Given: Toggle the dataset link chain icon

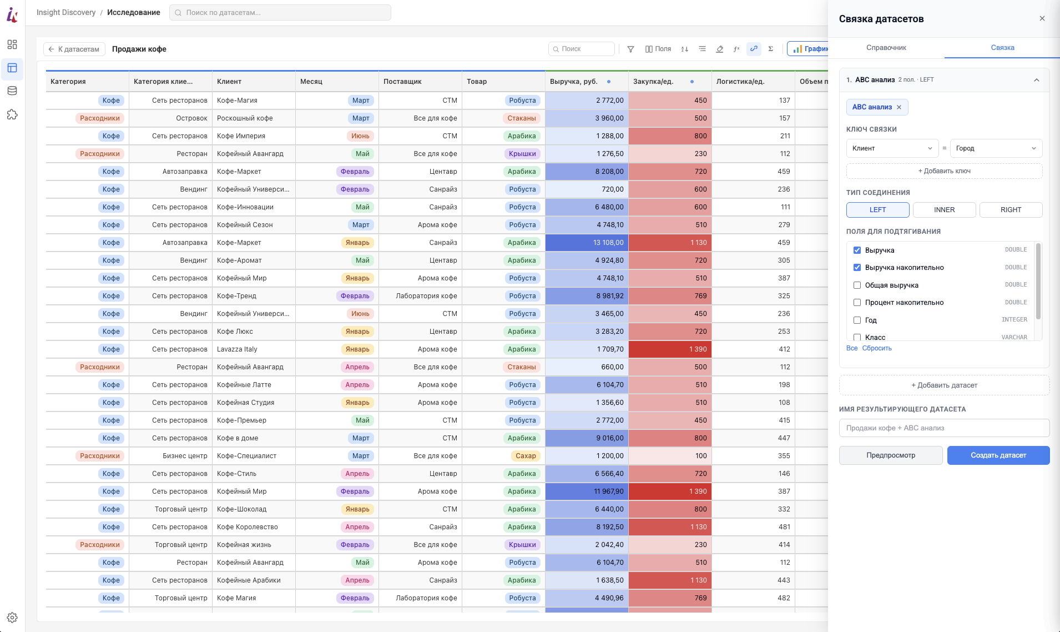Looking at the screenshot, I should click(x=754, y=49).
